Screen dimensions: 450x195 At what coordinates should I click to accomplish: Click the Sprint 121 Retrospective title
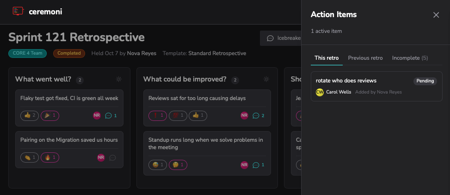pyautogui.click(x=76, y=38)
